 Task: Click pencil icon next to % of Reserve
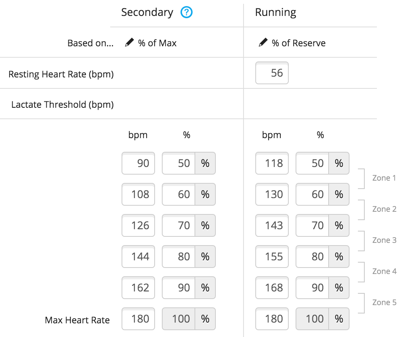click(x=263, y=43)
